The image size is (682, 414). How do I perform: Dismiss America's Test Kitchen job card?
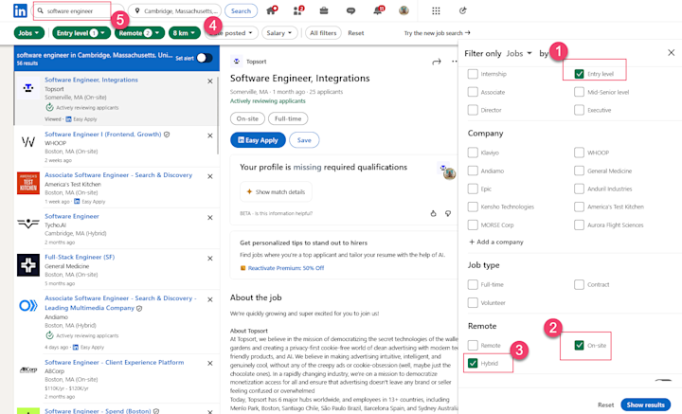click(x=210, y=176)
